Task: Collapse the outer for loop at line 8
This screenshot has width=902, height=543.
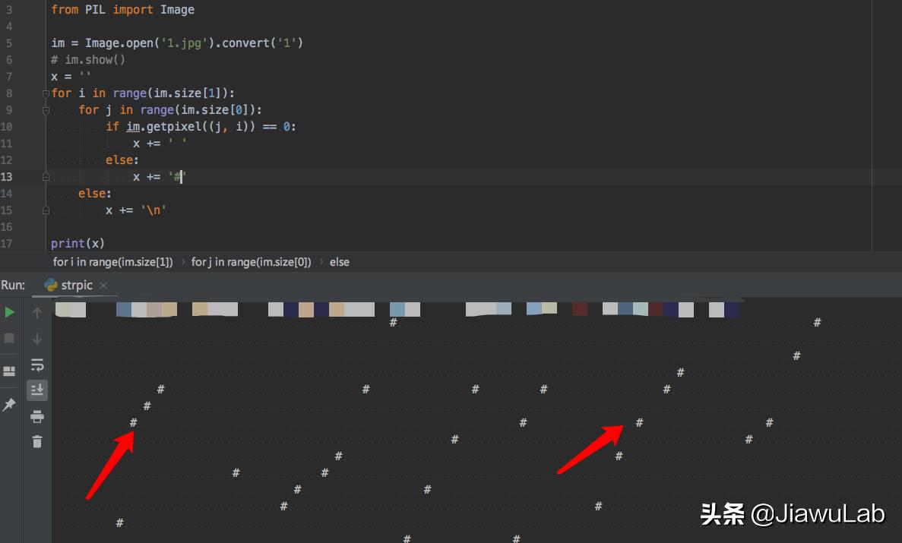Action: [46, 93]
